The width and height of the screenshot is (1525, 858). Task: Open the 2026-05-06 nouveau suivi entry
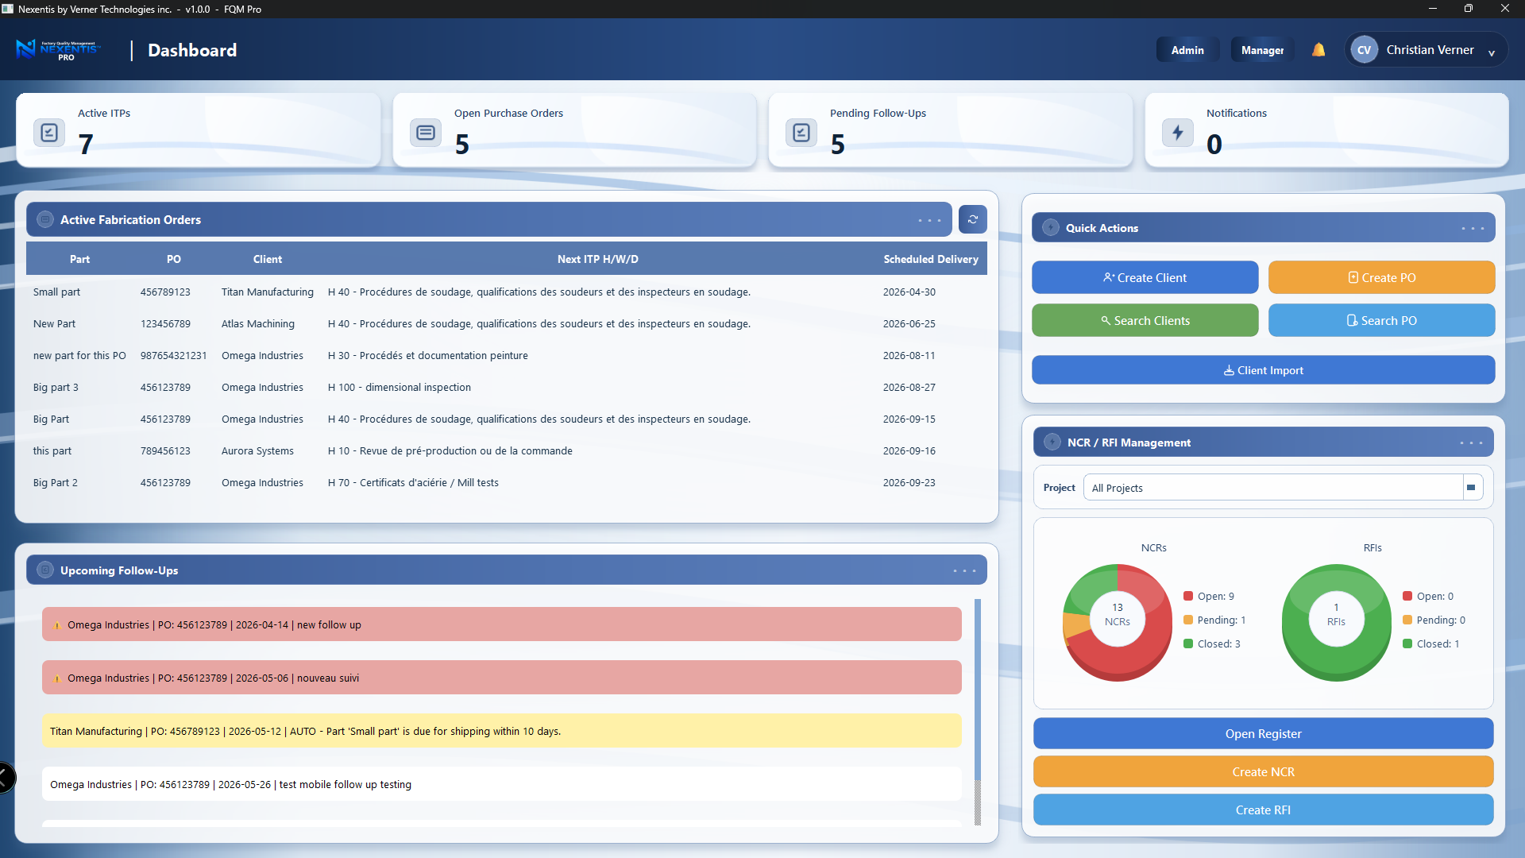pyautogui.click(x=502, y=678)
